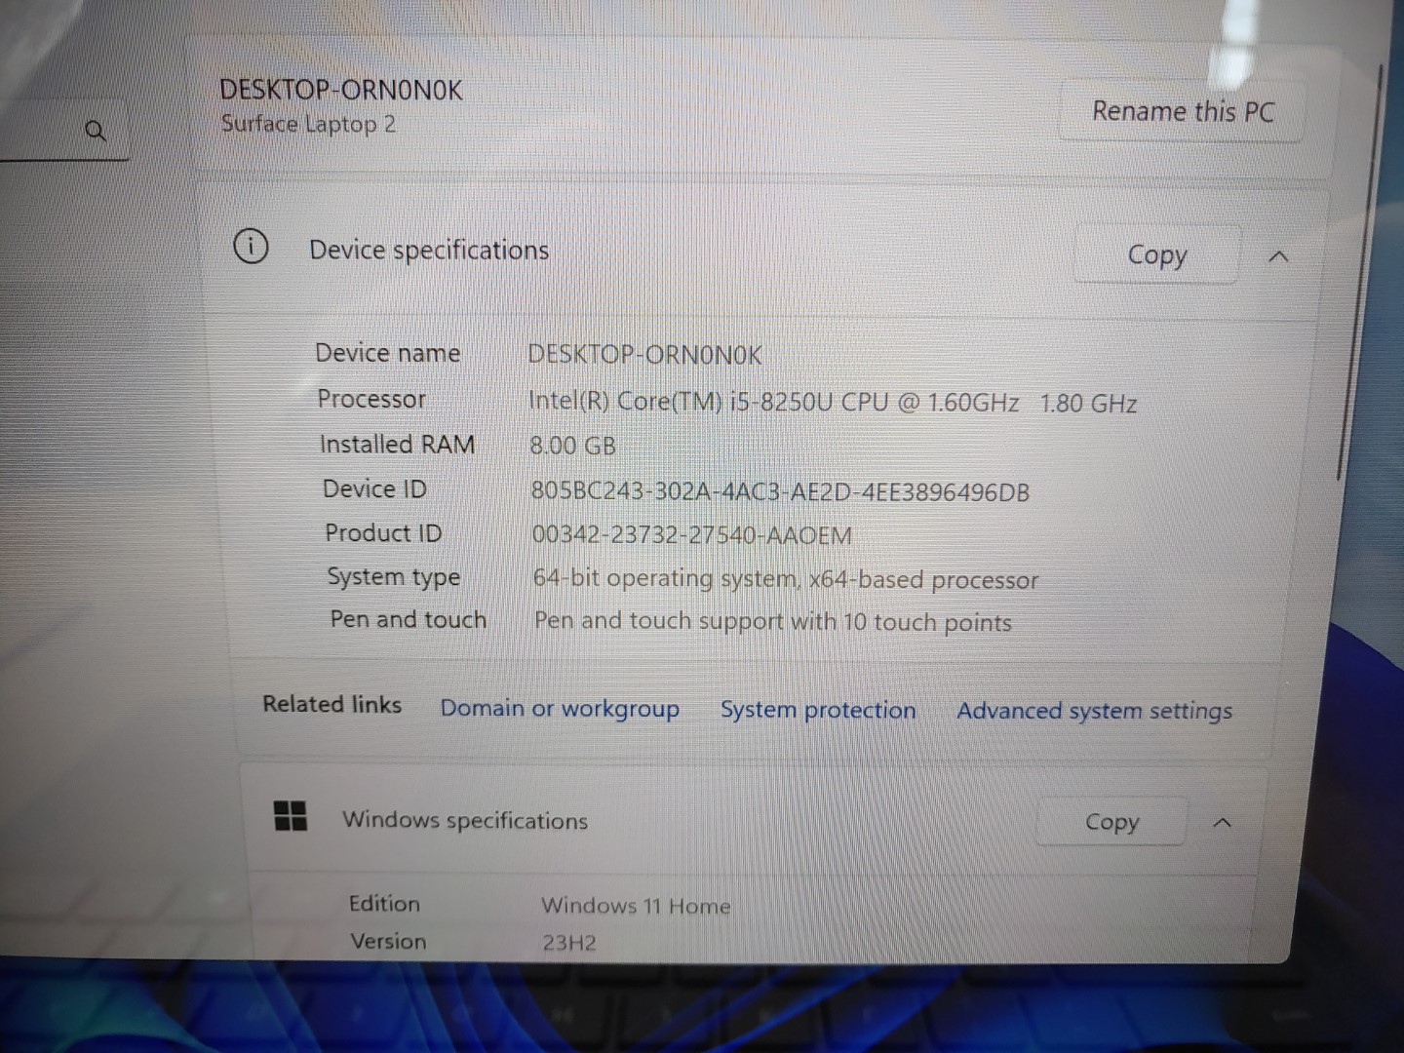Image resolution: width=1404 pixels, height=1053 pixels.
Task: Select the header text DESKTOP-ORN0N0K
Action: [341, 90]
